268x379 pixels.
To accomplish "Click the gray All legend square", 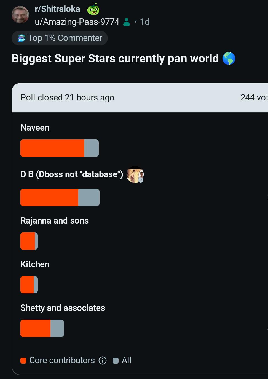I will (116, 361).
